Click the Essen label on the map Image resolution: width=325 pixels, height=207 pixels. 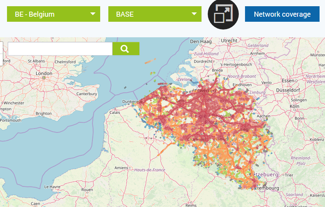point(288,80)
